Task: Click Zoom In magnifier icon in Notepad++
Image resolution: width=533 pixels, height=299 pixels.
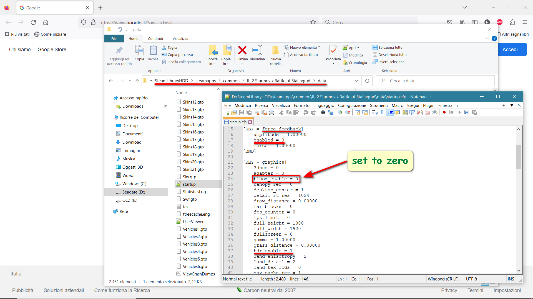Action: (x=340, y=112)
